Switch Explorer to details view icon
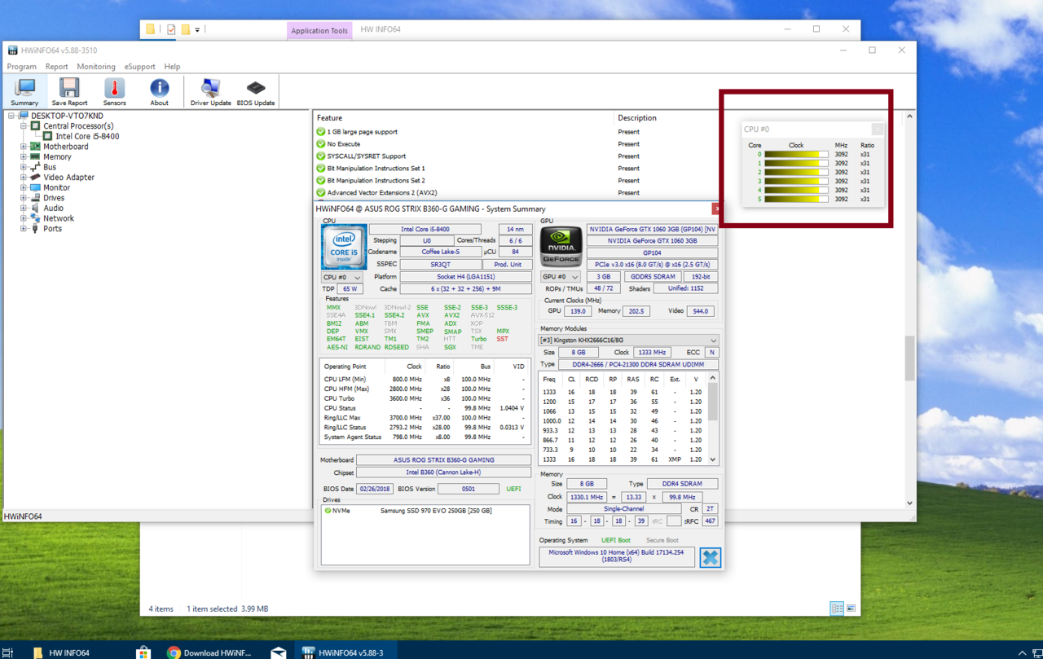The image size is (1043, 659). [837, 608]
